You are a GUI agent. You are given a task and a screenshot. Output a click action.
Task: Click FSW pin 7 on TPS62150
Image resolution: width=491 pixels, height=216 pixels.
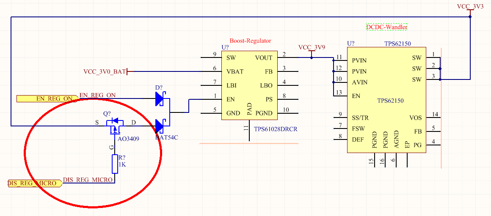tap(340, 128)
